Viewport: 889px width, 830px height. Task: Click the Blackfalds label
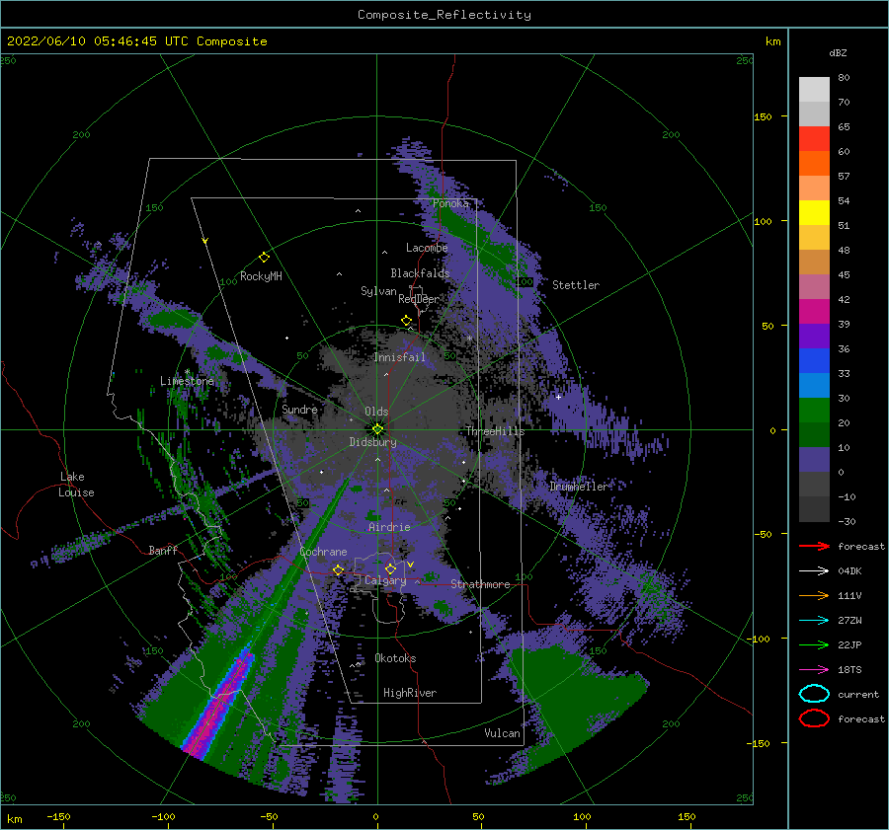click(x=420, y=273)
